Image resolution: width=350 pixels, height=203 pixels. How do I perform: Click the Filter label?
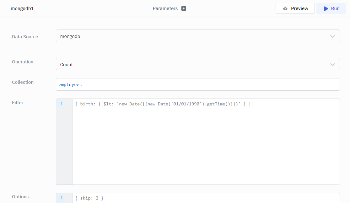(x=18, y=103)
